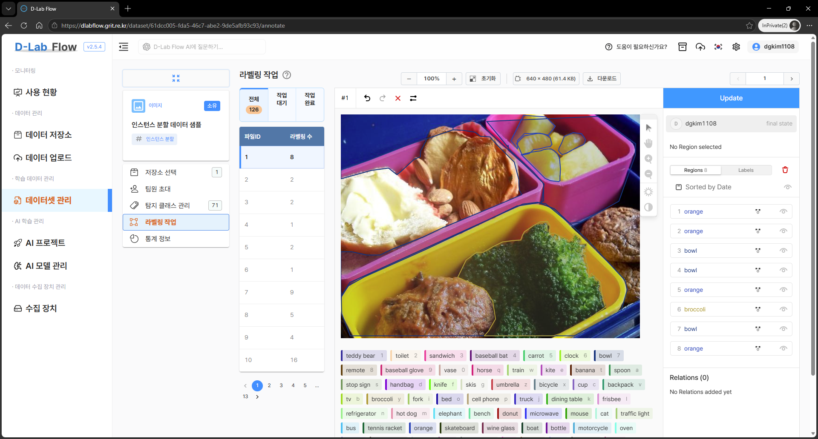Click the swap arrows icon in annotation toolbar

tap(413, 98)
